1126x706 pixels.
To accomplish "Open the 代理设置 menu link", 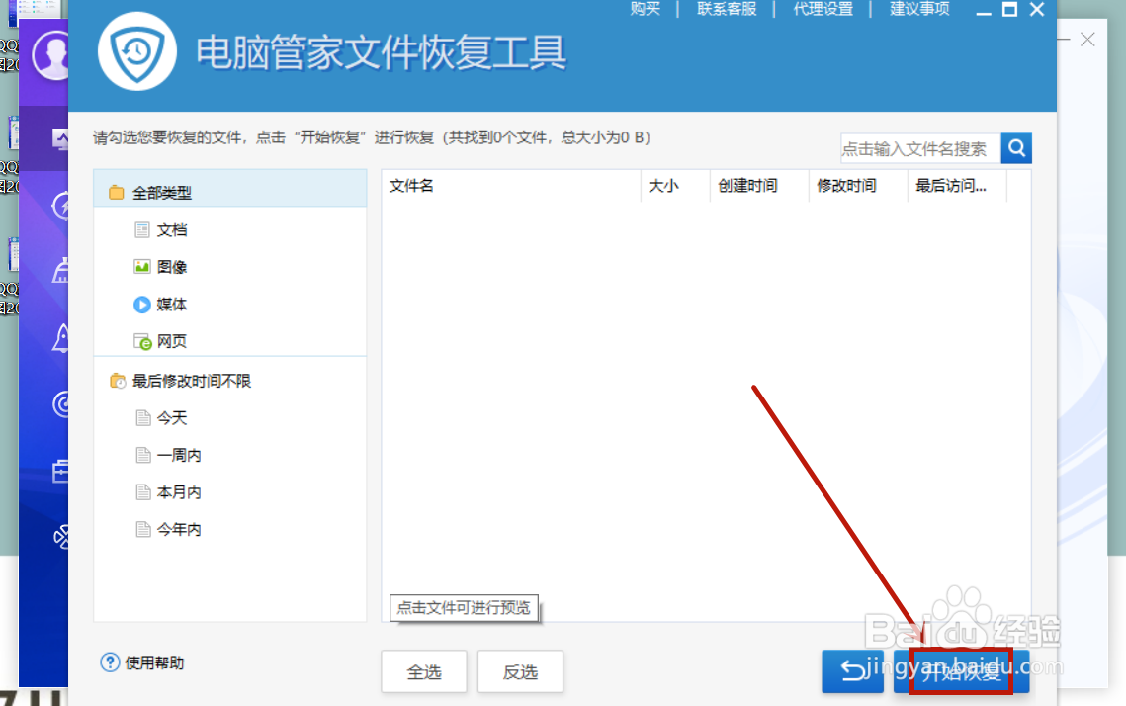I will (x=823, y=9).
